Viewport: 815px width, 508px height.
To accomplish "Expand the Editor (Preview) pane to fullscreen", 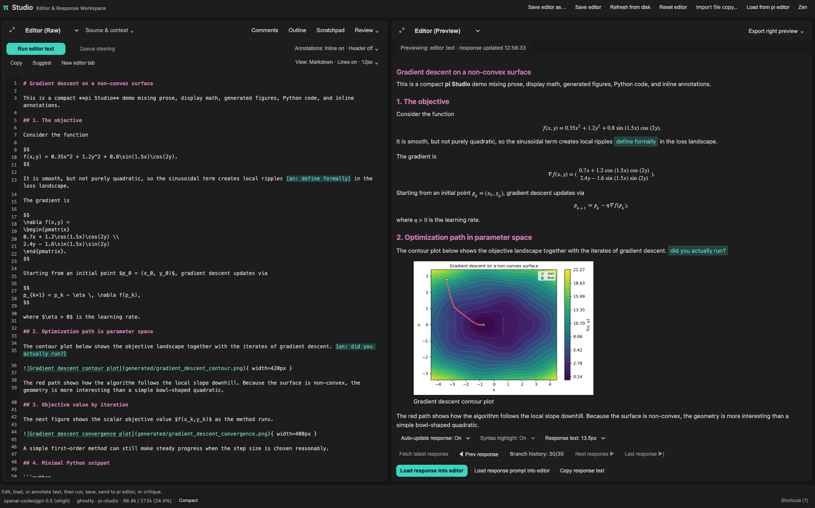I will (x=402, y=30).
